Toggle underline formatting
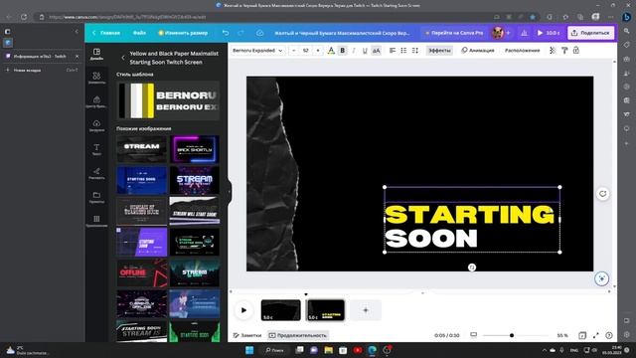 click(x=365, y=51)
